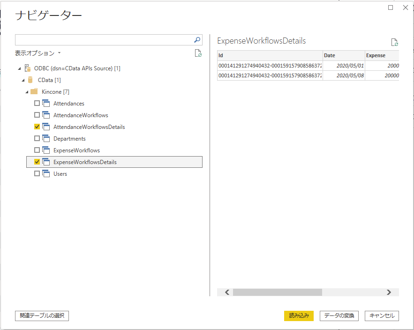This screenshot has width=414, height=330.
Task: Click the Expense column header
Action: tap(382, 55)
